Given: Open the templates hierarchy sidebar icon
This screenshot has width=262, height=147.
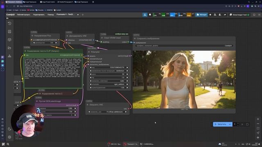Looking at the screenshot, I should [9, 56].
